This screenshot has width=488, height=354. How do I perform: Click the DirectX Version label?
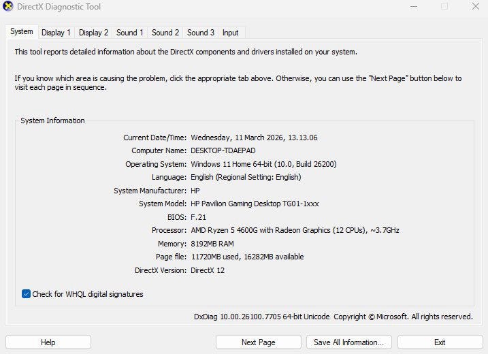pyautogui.click(x=161, y=270)
